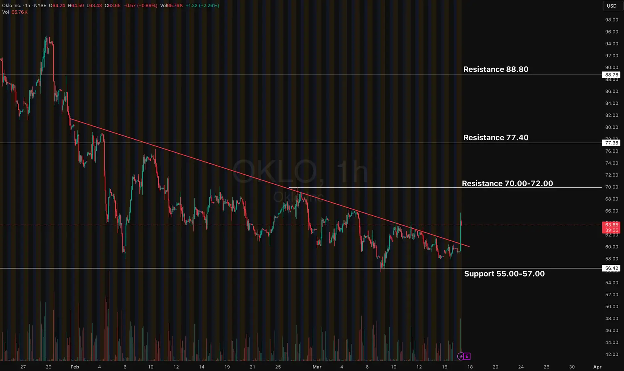Click the purple lightning bolt event icon
624x371 pixels.
(461, 357)
